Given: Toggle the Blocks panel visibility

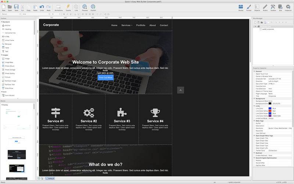Looking at the screenshot, I should [241, 7].
